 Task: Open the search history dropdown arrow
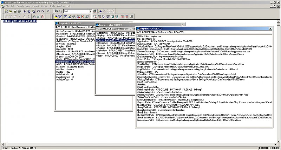pos(90,11)
